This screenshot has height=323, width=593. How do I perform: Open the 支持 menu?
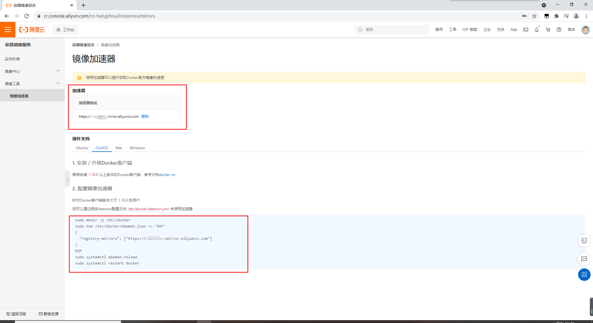(x=501, y=30)
